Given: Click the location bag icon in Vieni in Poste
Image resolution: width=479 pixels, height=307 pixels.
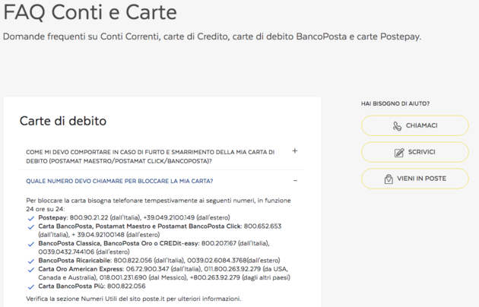Looking at the screenshot, I should tap(389, 179).
